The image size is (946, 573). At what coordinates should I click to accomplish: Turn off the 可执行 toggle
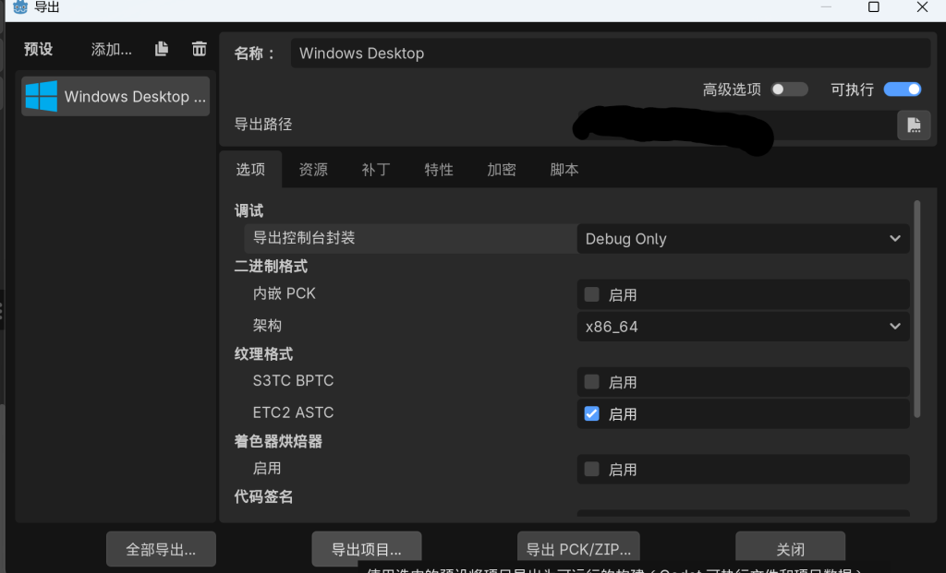903,90
